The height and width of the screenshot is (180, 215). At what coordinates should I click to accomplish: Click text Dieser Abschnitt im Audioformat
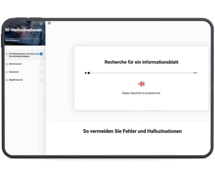[x=141, y=93]
